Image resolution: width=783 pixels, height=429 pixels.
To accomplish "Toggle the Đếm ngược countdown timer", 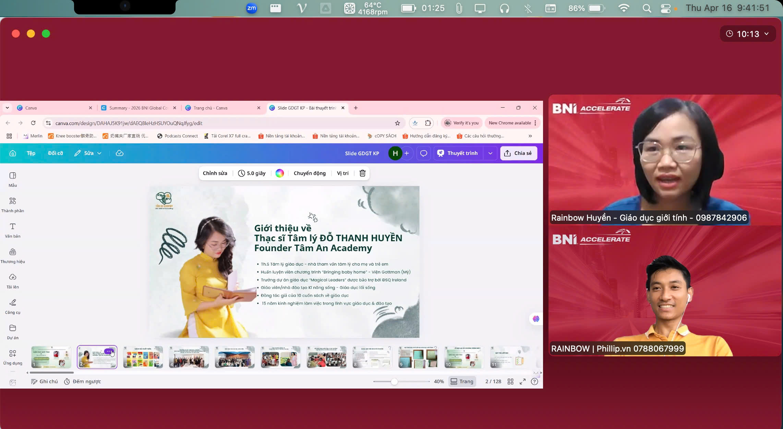I will coord(83,381).
